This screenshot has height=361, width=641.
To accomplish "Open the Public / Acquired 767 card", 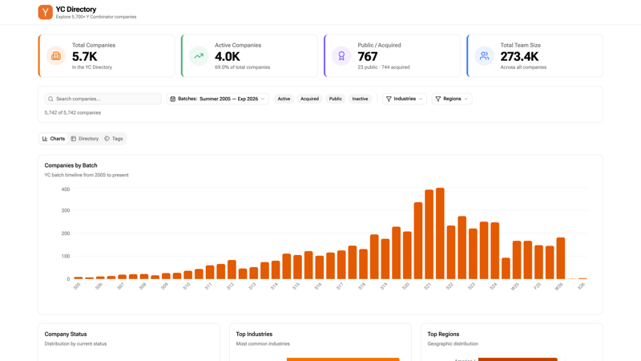I will click(x=392, y=56).
